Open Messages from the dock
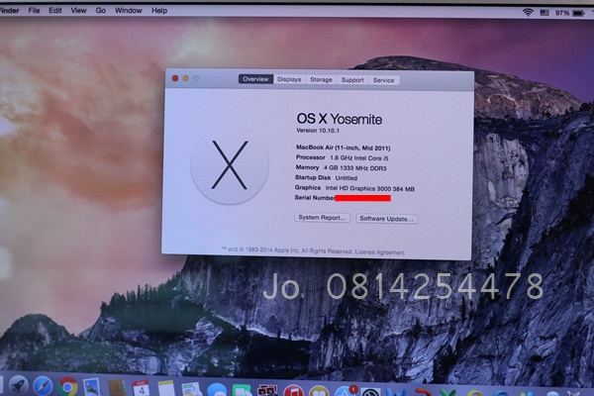594x396 pixels. [x=217, y=390]
